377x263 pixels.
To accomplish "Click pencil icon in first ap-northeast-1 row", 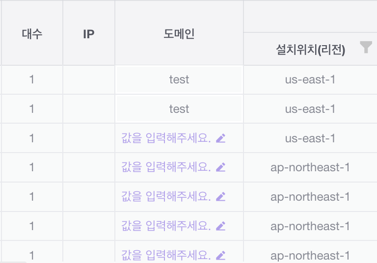I will 221,168.
